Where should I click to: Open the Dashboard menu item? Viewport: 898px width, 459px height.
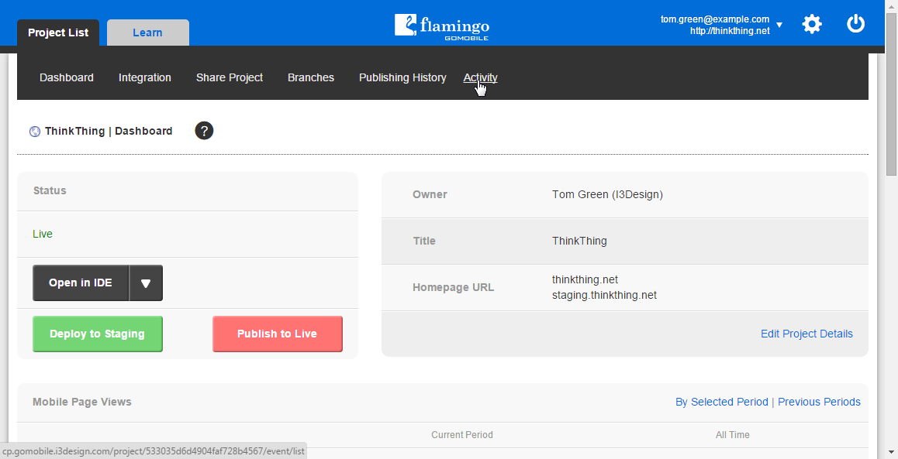pos(67,77)
